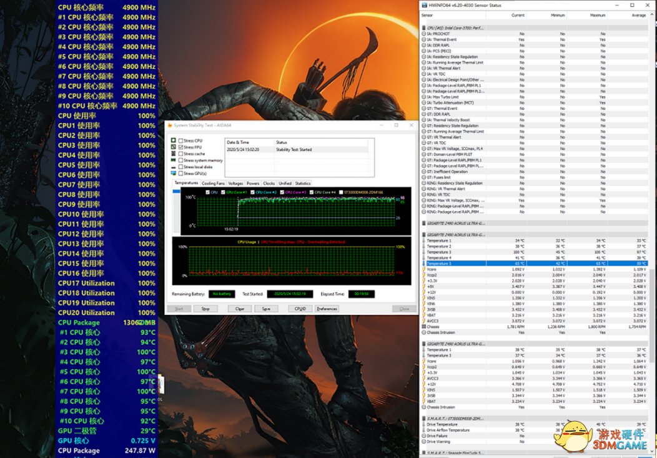Click the status icon beside RING: VR TDC

point(423,194)
